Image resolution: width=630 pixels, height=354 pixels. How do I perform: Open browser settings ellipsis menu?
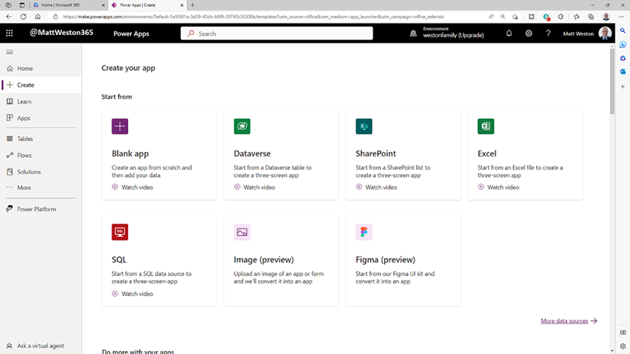coord(622,17)
